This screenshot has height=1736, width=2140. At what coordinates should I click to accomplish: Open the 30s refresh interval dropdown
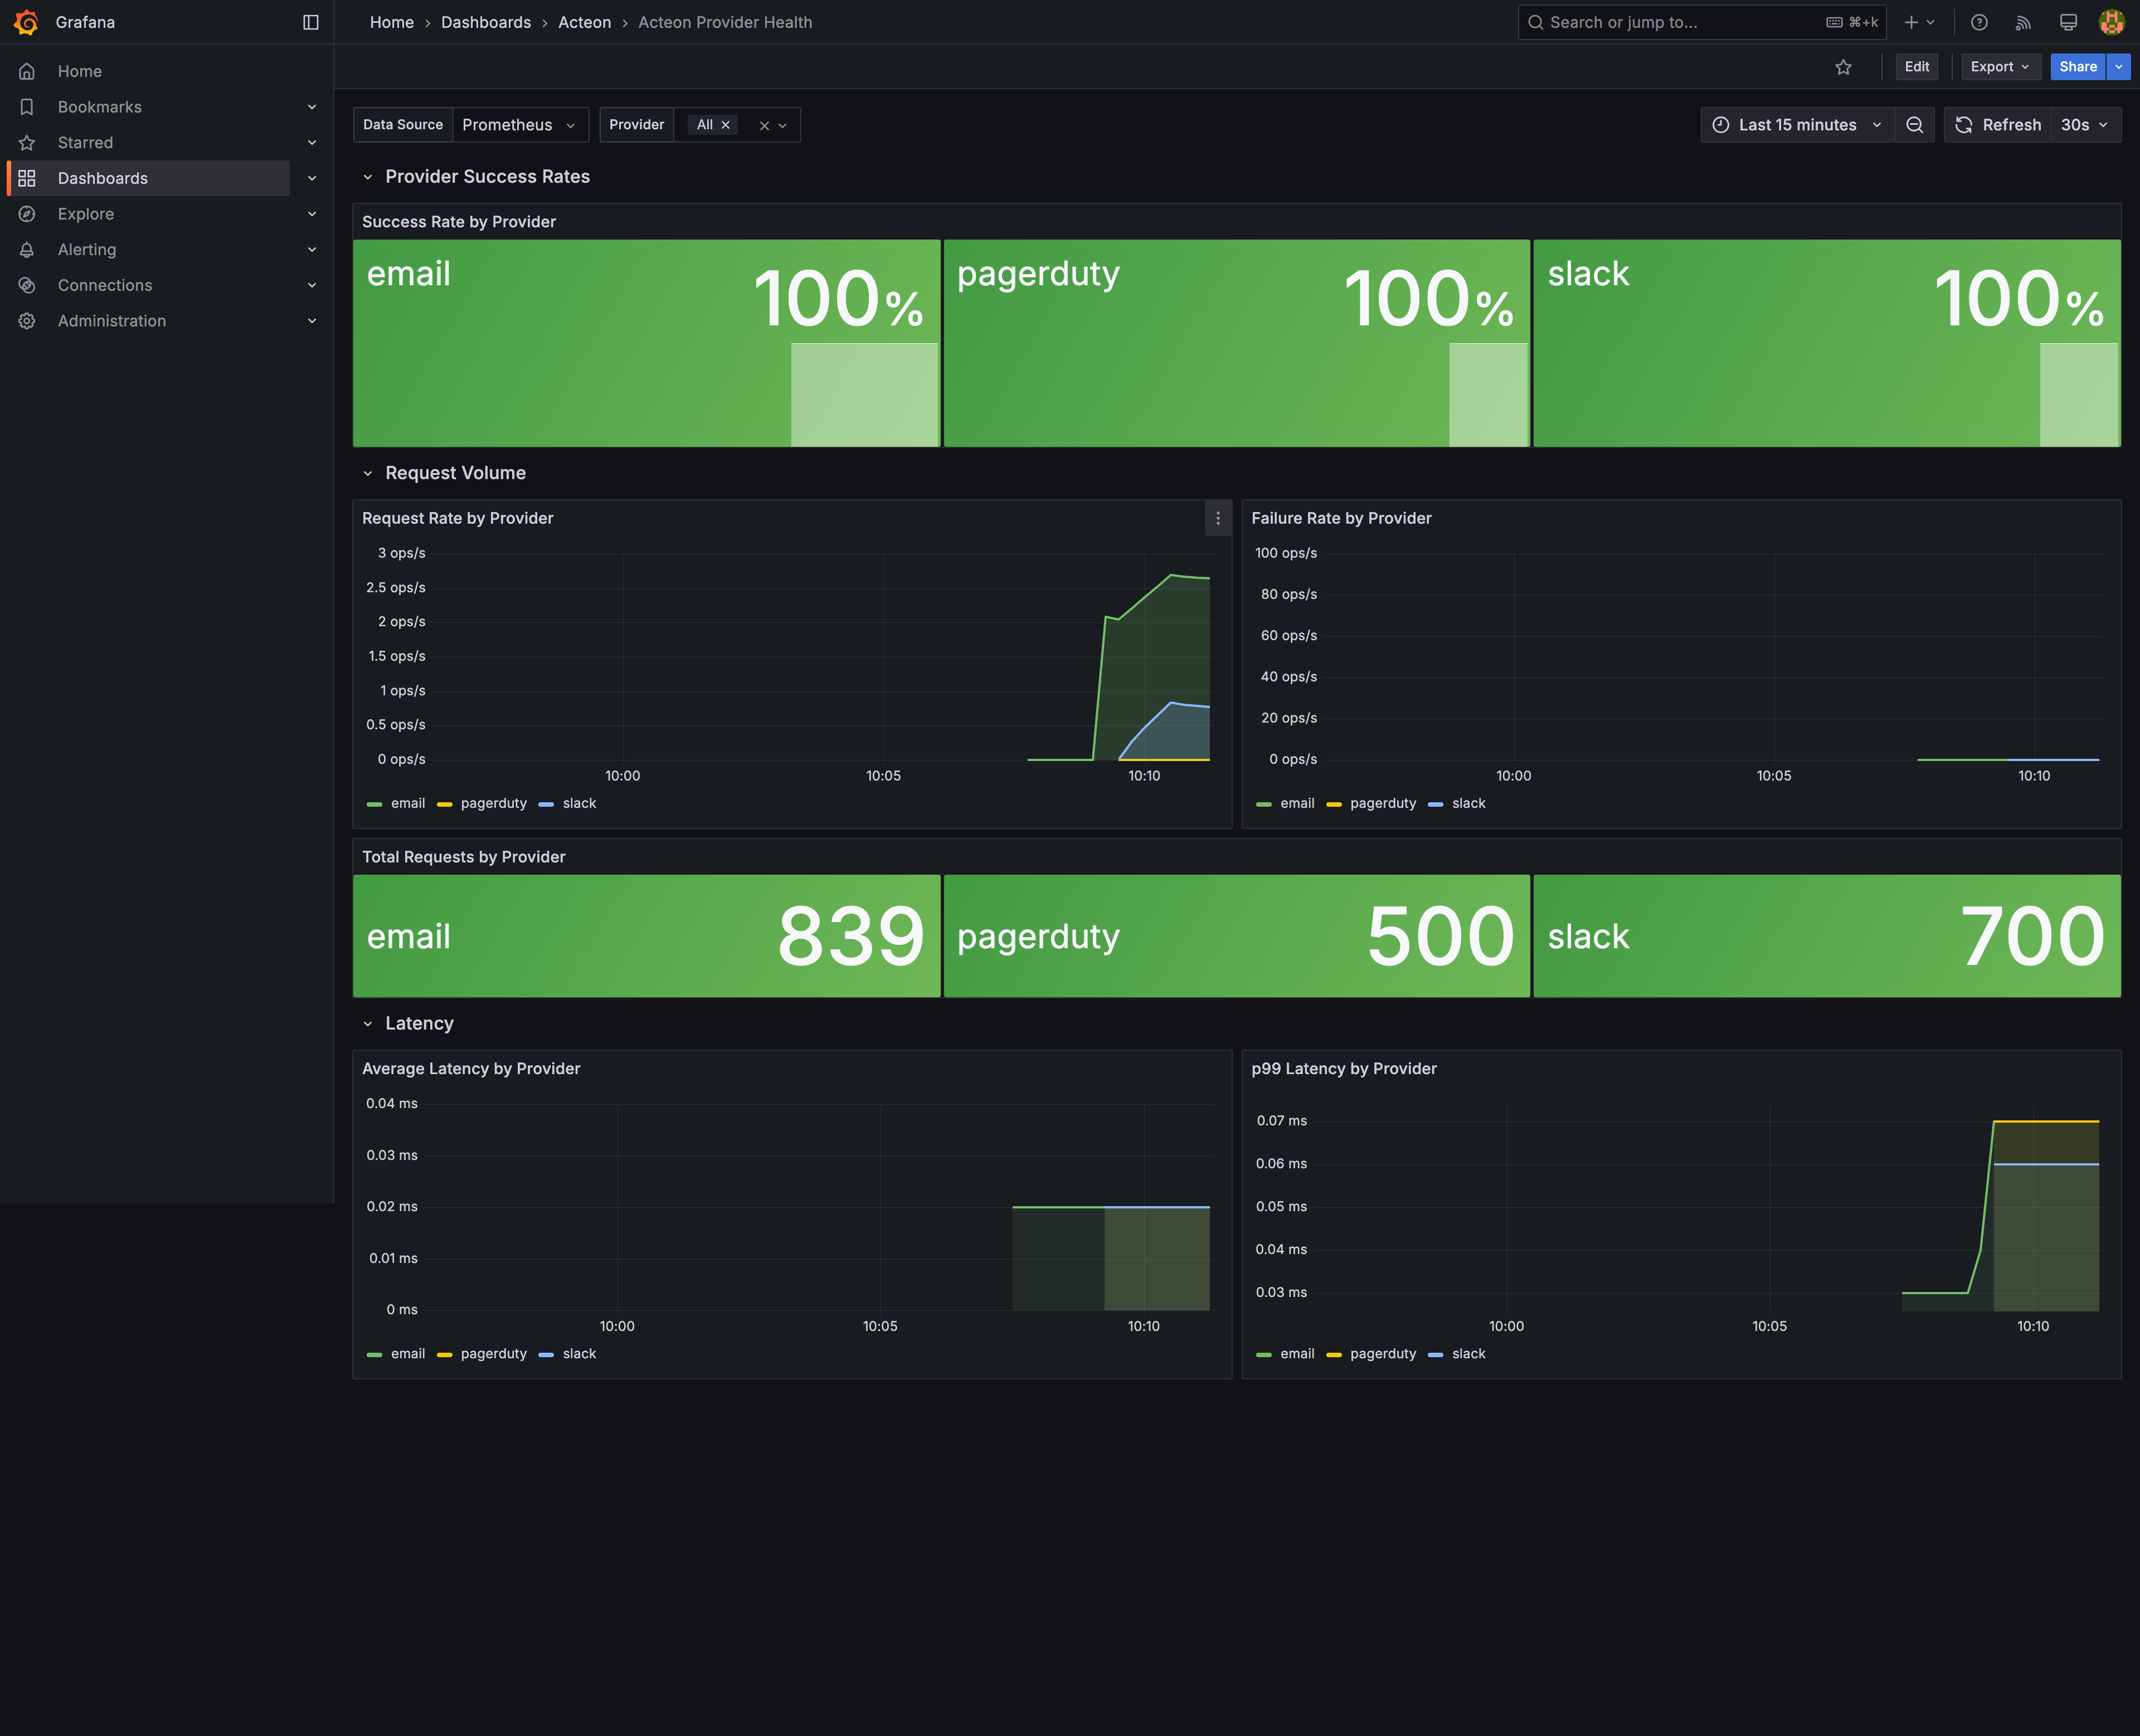tap(2085, 124)
